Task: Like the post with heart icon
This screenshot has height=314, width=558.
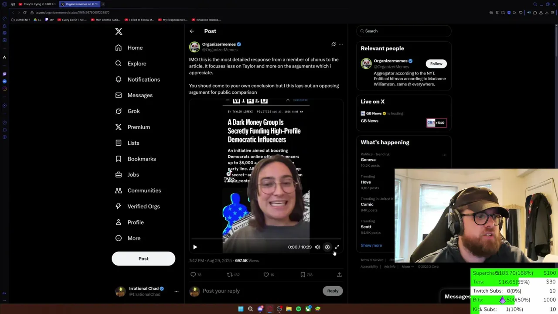Action: (266, 275)
